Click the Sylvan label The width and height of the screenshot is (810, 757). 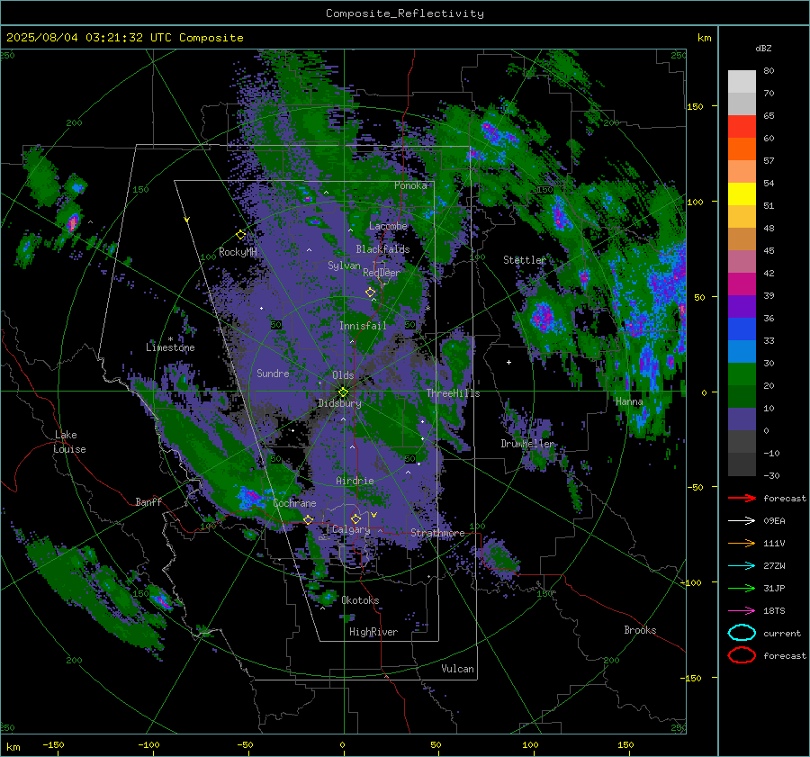[x=344, y=266]
